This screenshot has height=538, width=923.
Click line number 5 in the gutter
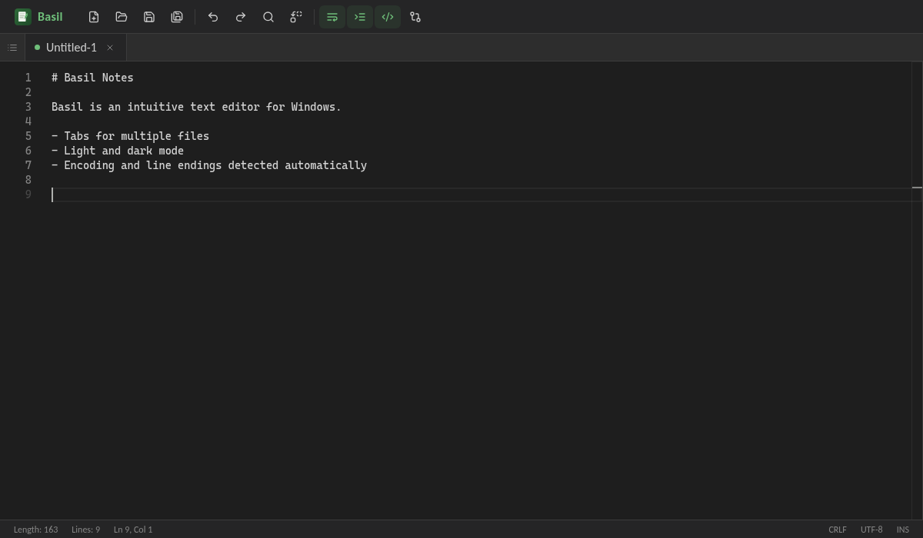(28, 136)
